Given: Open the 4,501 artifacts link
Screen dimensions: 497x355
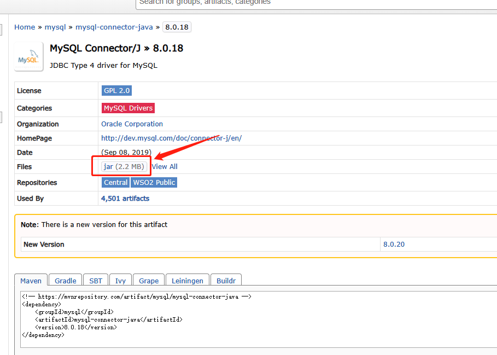Looking at the screenshot, I should coord(125,199).
